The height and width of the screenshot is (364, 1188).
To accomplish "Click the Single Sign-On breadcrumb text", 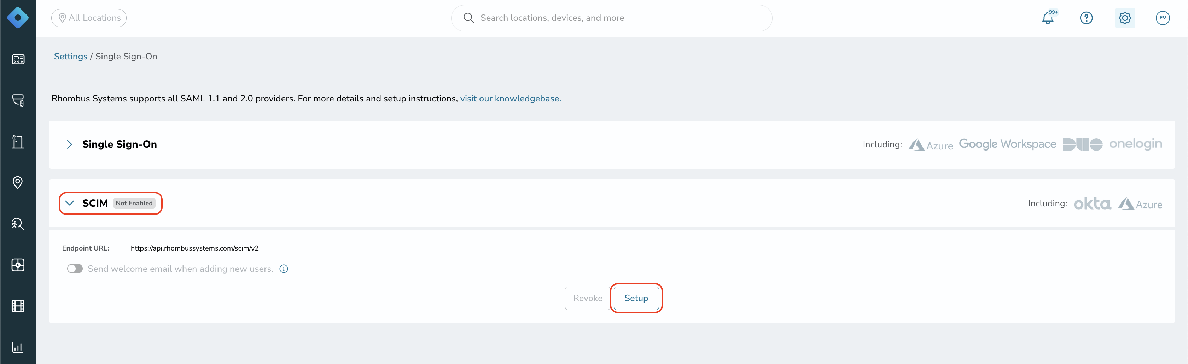I will click(126, 56).
